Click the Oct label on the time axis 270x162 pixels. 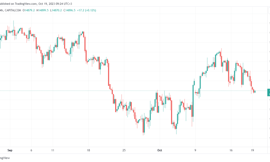tap(160, 150)
